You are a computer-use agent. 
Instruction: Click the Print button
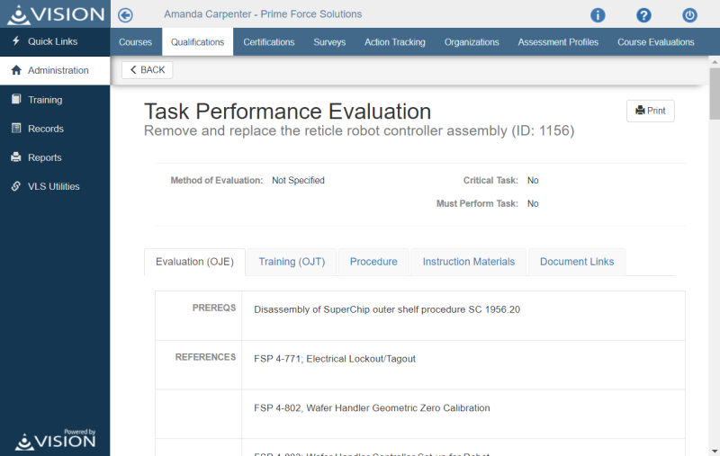(x=650, y=111)
